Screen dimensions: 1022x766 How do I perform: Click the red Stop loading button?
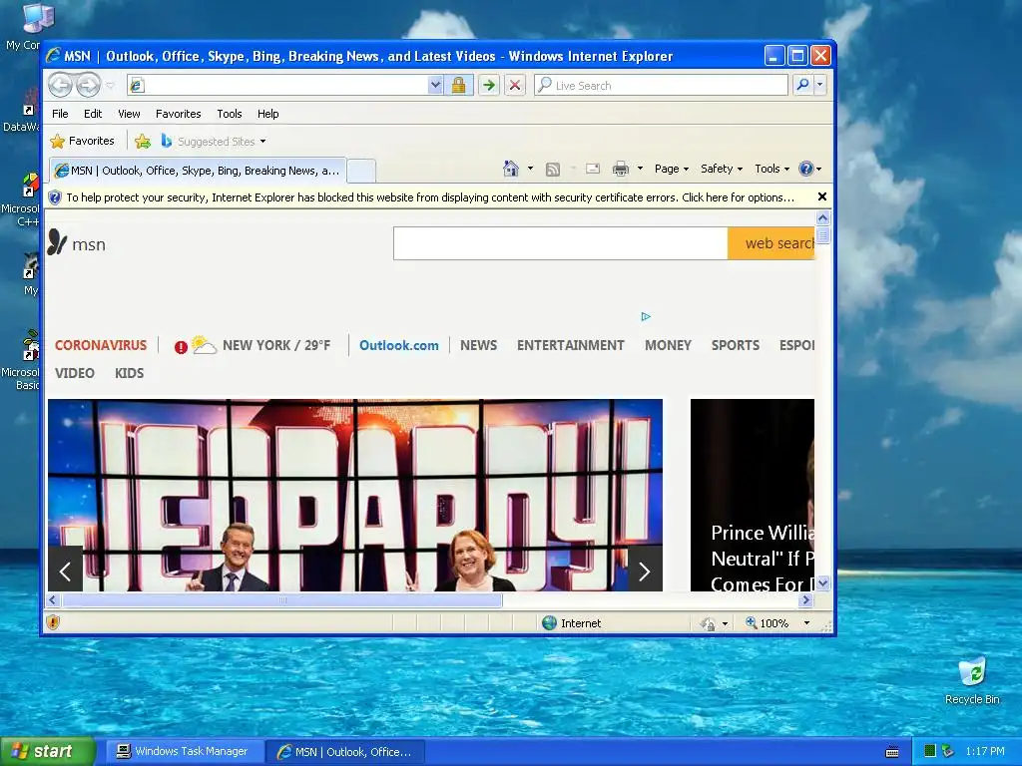(x=514, y=85)
